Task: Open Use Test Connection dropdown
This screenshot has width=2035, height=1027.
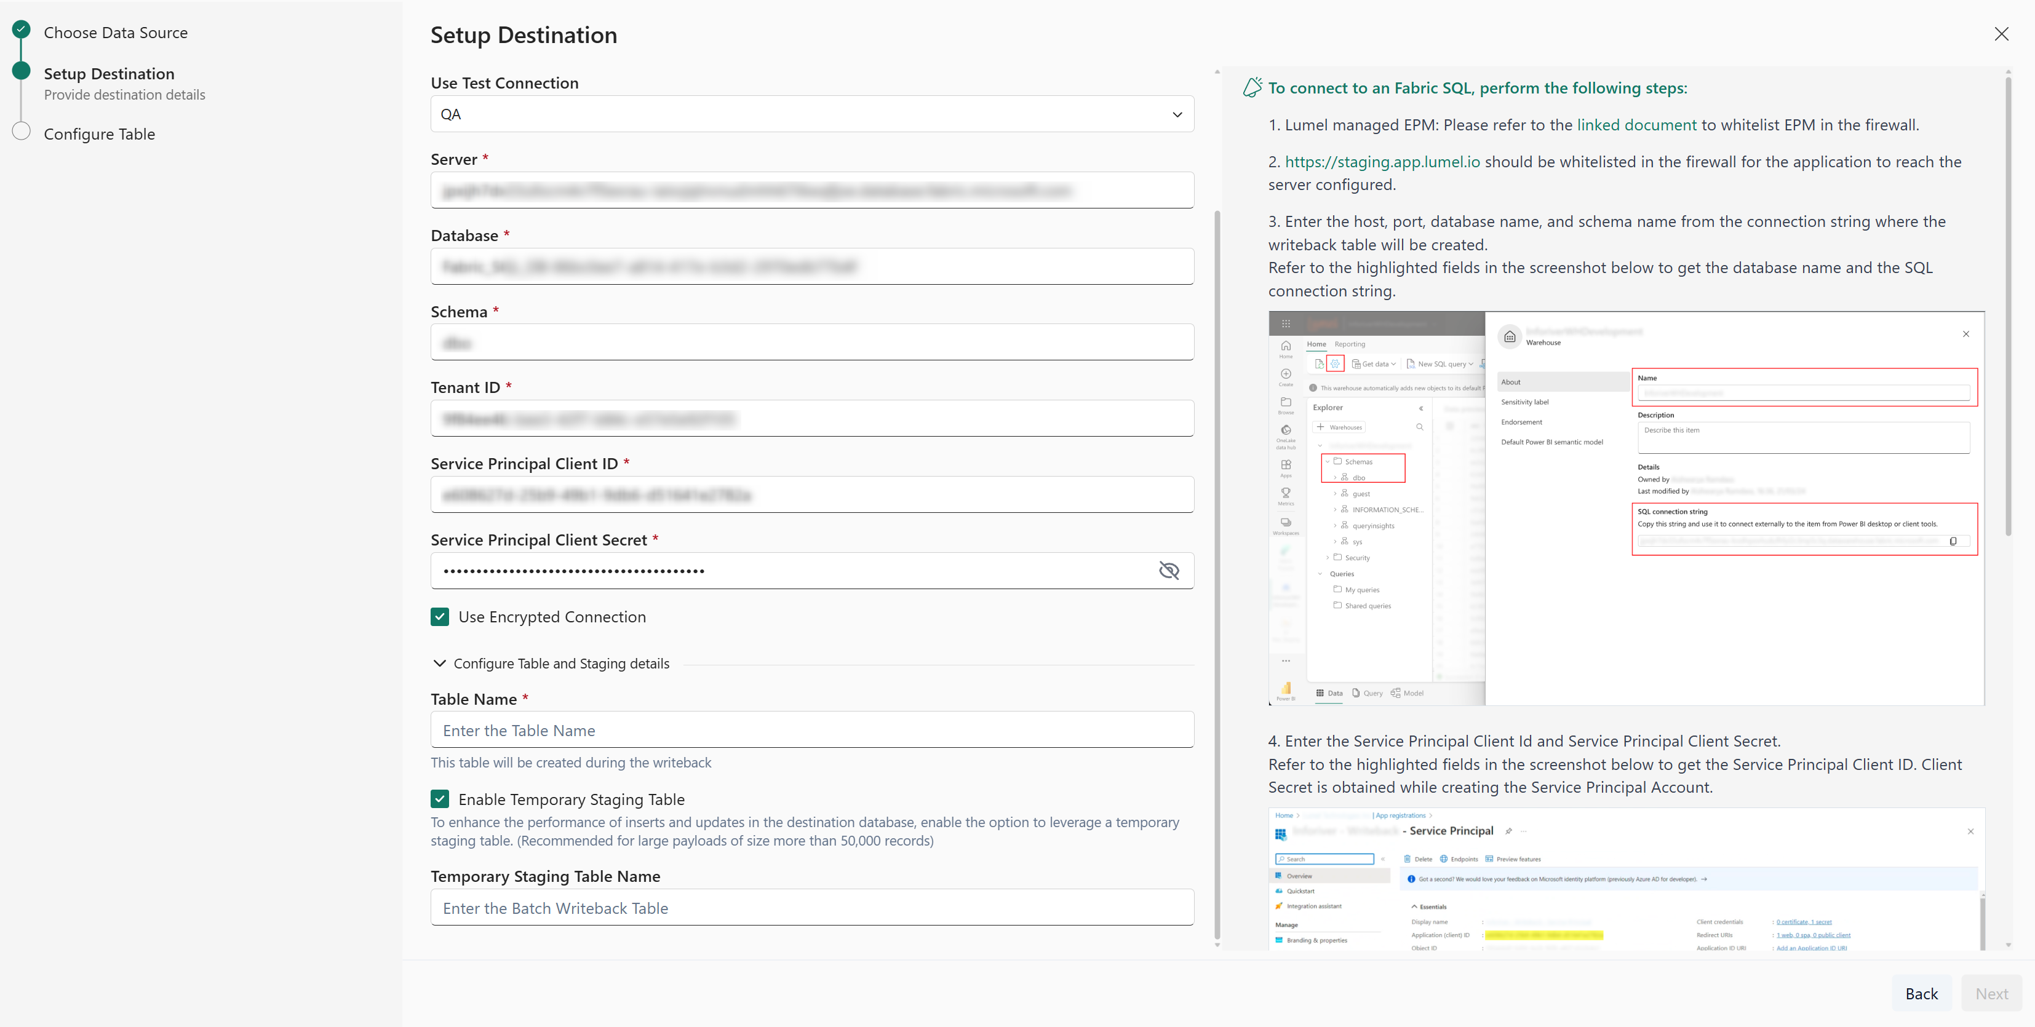Action: [811, 114]
